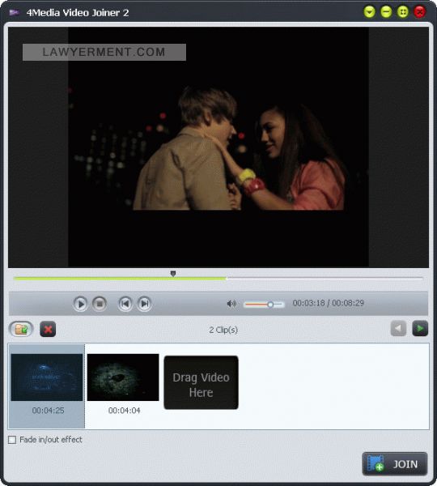Maximize the Video Joiner window

point(403,12)
